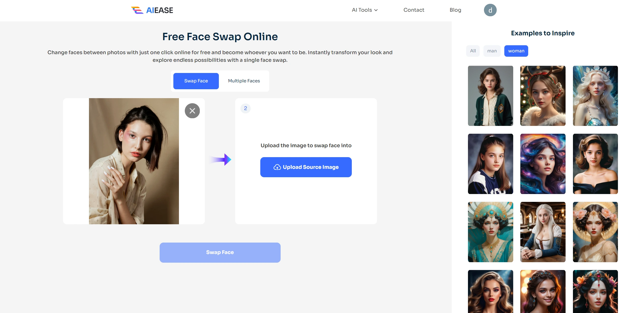Select the All filter toggle button

pyautogui.click(x=473, y=50)
